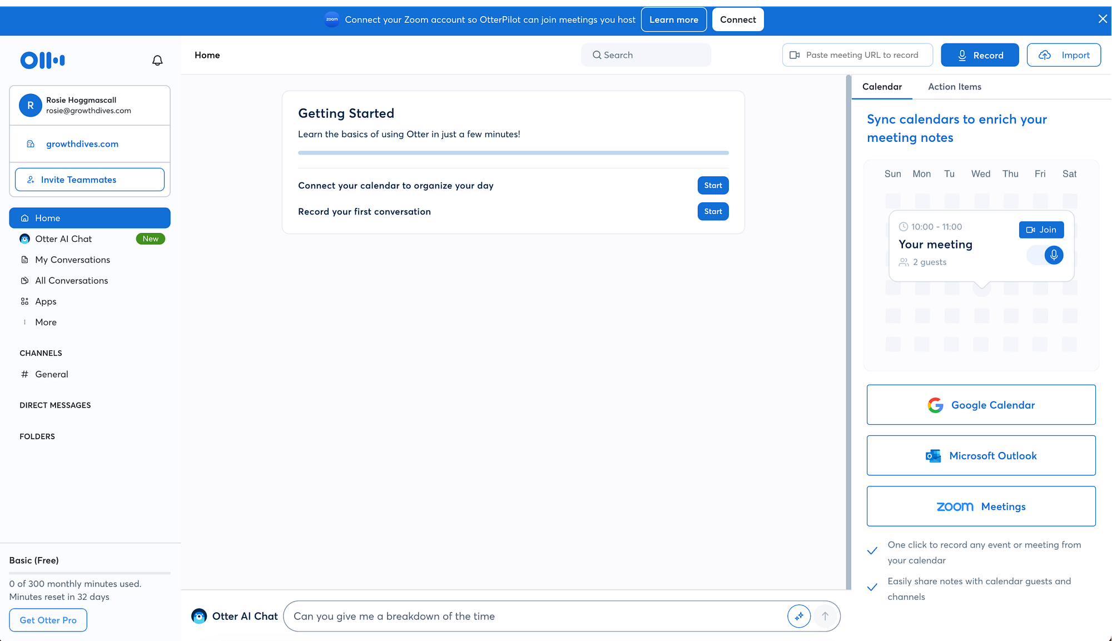Click the Paste meeting URL field
The width and height of the screenshot is (1112, 641).
862,55
